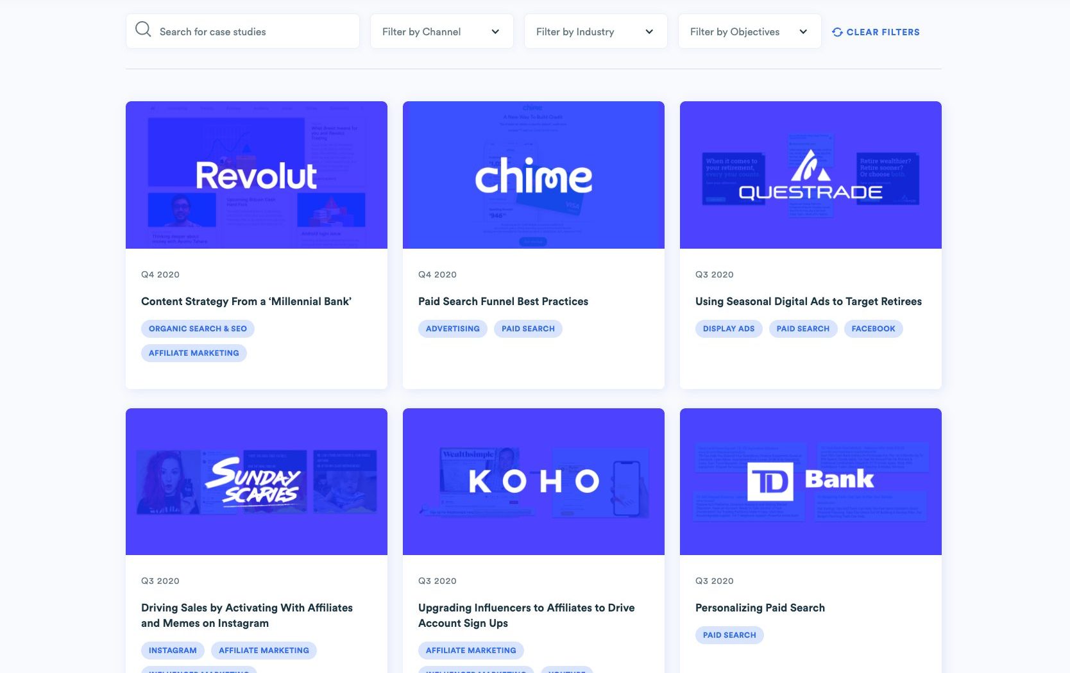Select the FACEBOOK tag
This screenshot has height=673, width=1070.
(x=873, y=329)
